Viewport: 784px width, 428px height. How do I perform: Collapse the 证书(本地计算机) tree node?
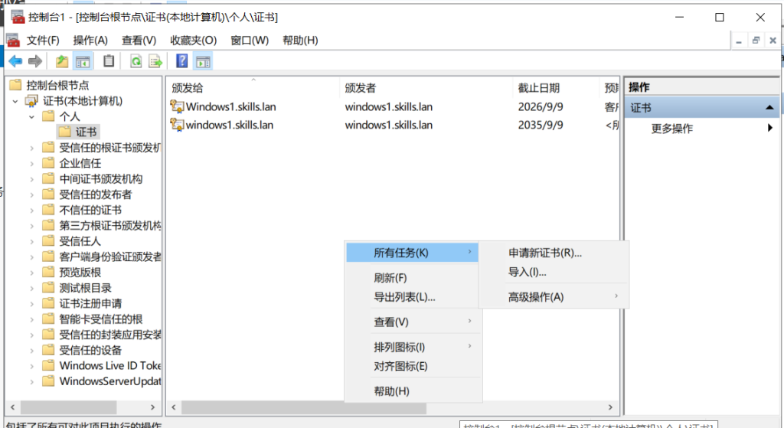click(x=16, y=101)
